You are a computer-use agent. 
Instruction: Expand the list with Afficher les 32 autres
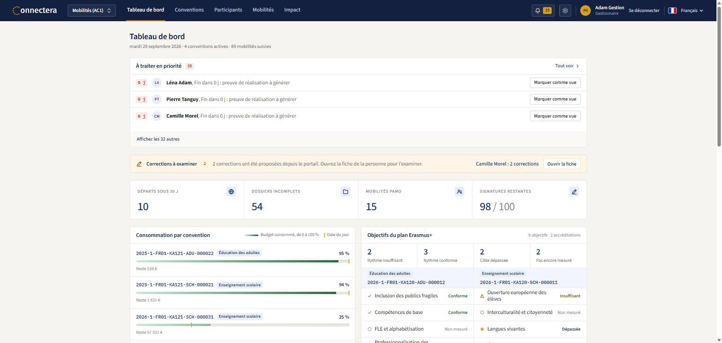158,139
